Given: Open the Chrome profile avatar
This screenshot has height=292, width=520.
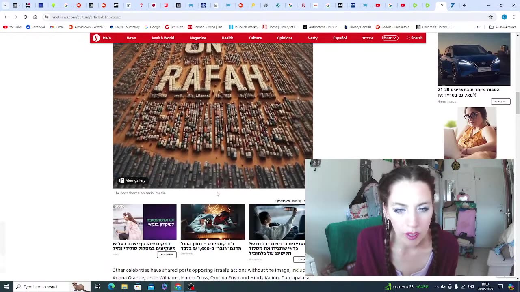Looking at the screenshot, I should tap(504, 17).
